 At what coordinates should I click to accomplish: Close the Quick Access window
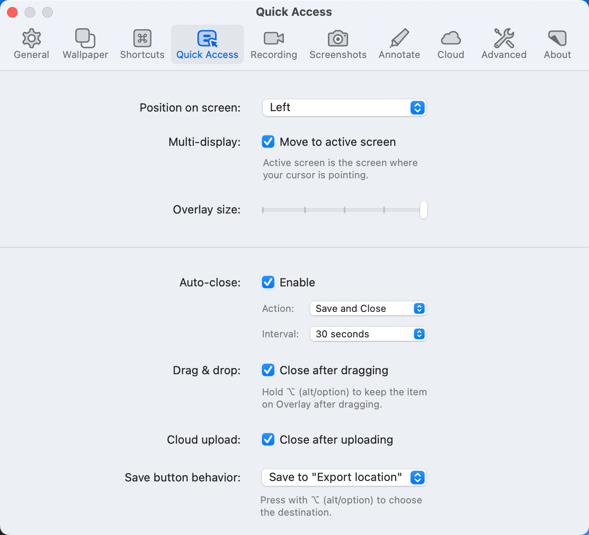(x=12, y=12)
